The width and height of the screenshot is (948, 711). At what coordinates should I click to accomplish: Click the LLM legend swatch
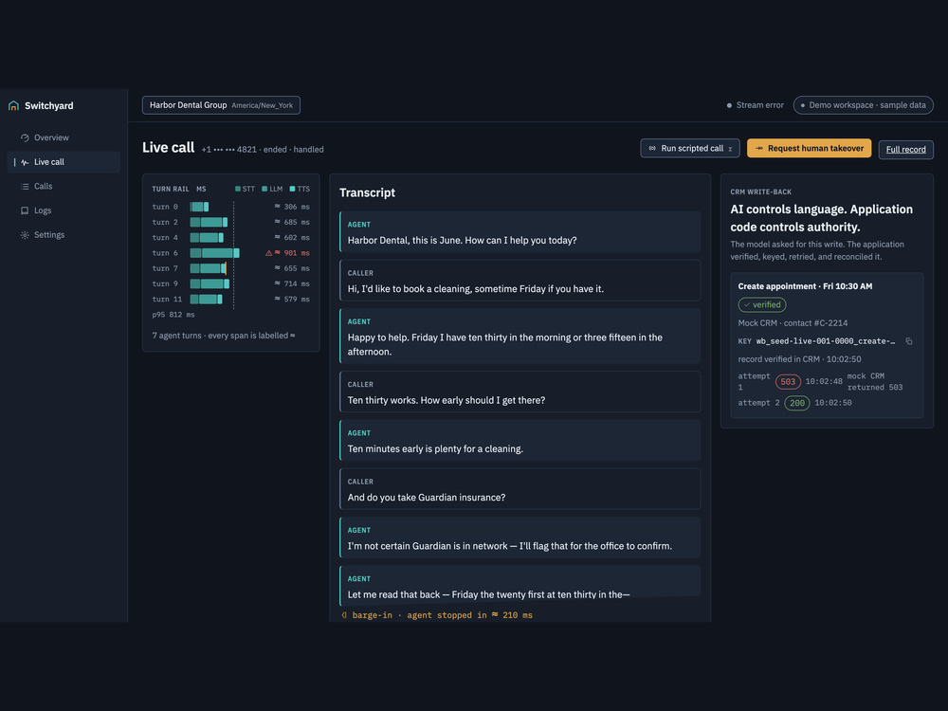[x=264, y=189]
